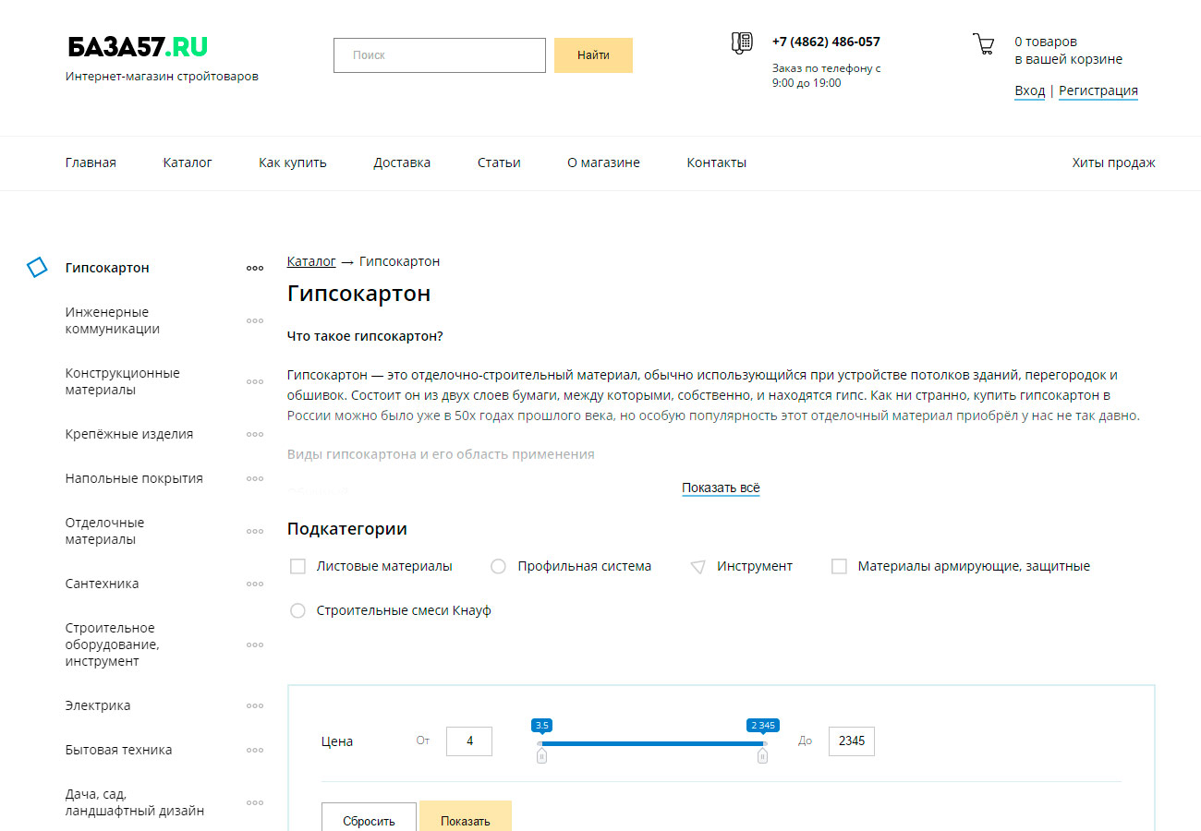Go to Хиты продаж page
The image size is (1201, 831).
coord(1113,163)
